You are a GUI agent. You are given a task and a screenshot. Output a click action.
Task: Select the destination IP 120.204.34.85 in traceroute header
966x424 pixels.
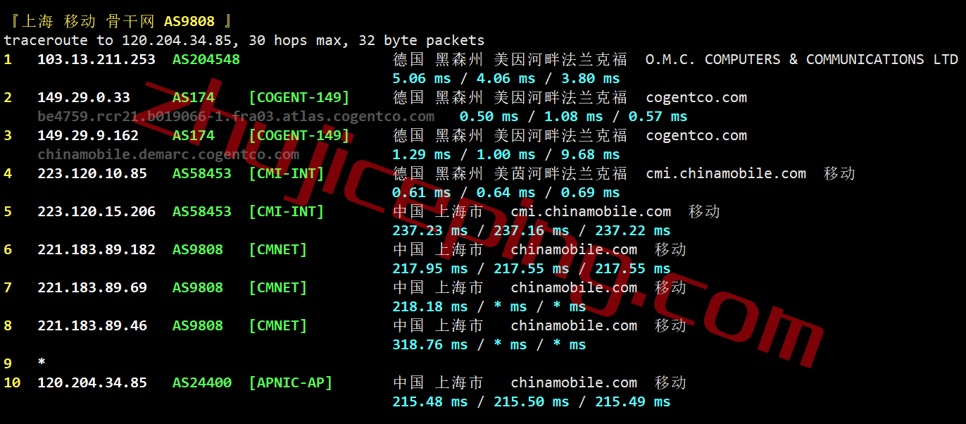click(177, 40)
